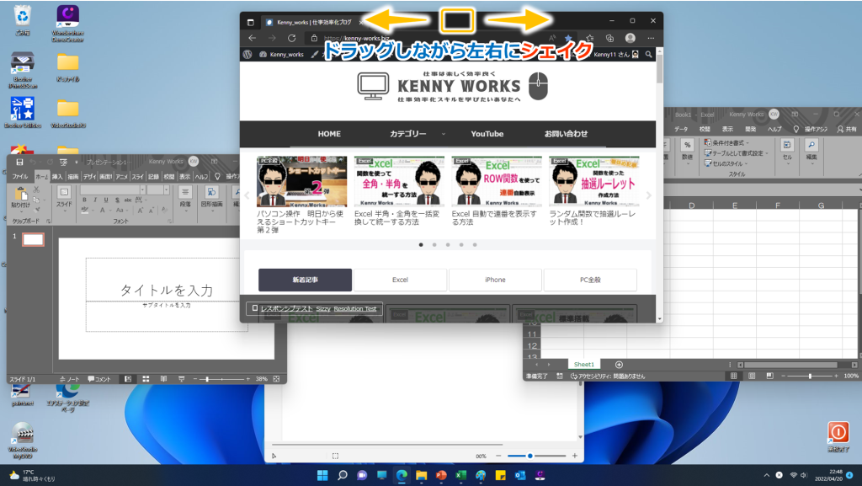Switch PowerPoint to slide sorter view
The height and width of the screenshot is (486, 862).
click(146, 379)
